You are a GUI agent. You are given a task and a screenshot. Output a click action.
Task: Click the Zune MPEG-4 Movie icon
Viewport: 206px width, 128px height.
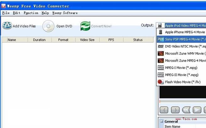(161, 60)
